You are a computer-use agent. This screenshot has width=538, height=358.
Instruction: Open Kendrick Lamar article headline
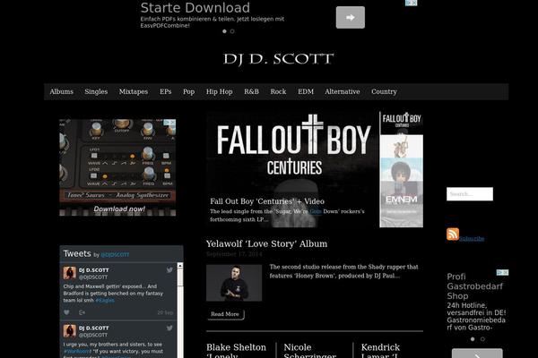pyautogui.click(x=380, y=350)
